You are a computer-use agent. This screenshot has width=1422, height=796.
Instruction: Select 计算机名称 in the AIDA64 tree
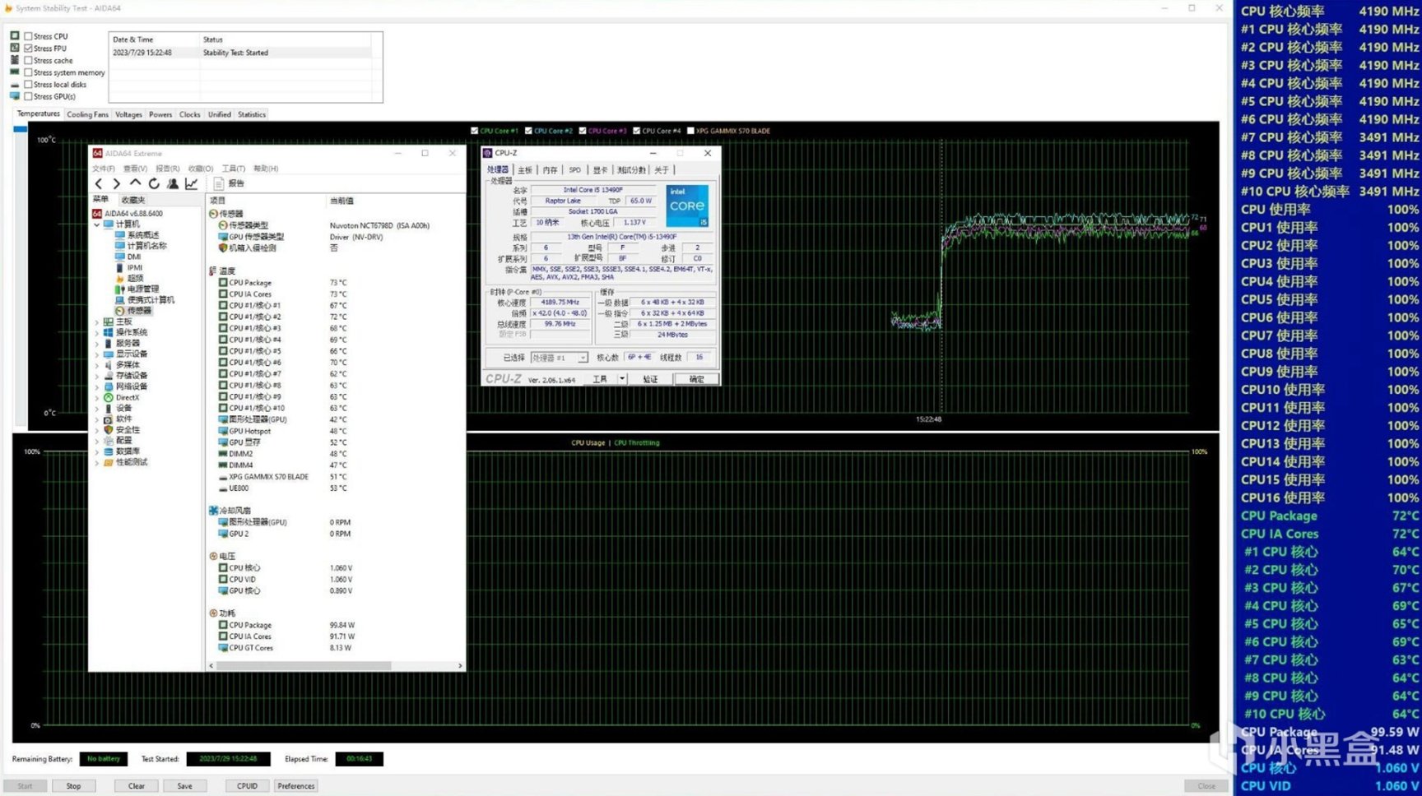[146, 246]
